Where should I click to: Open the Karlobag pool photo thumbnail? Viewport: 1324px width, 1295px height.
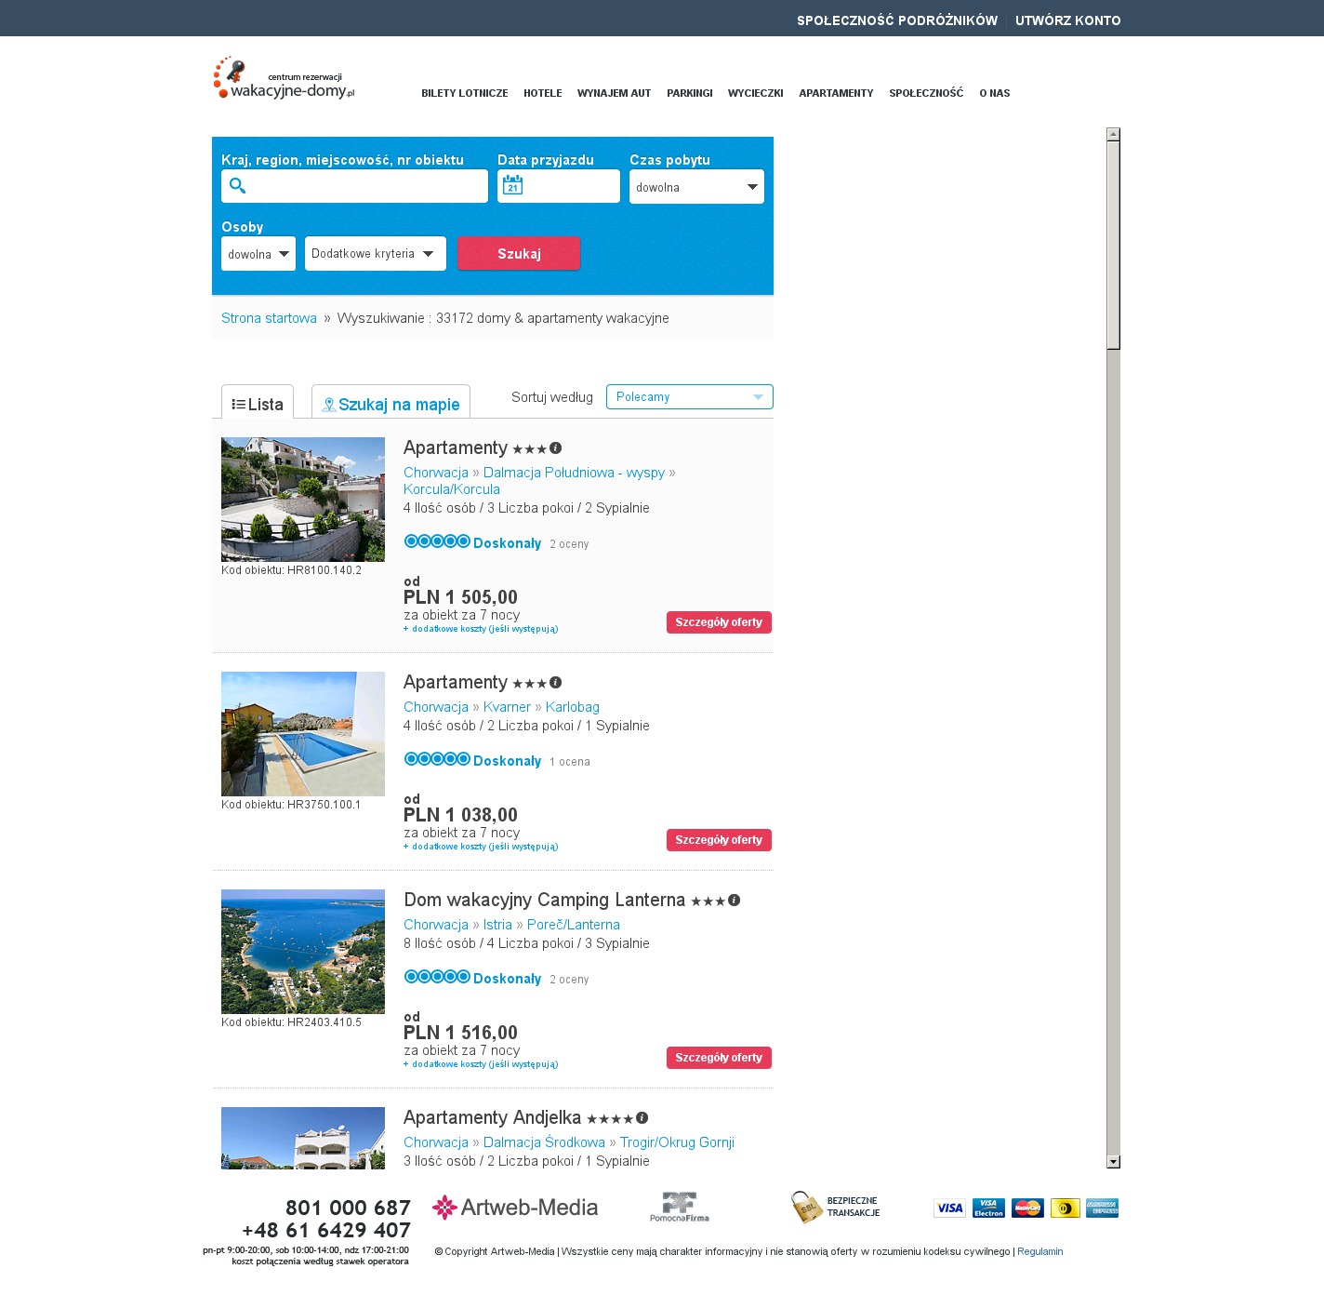pyautogui.click(x=303, y=734)
